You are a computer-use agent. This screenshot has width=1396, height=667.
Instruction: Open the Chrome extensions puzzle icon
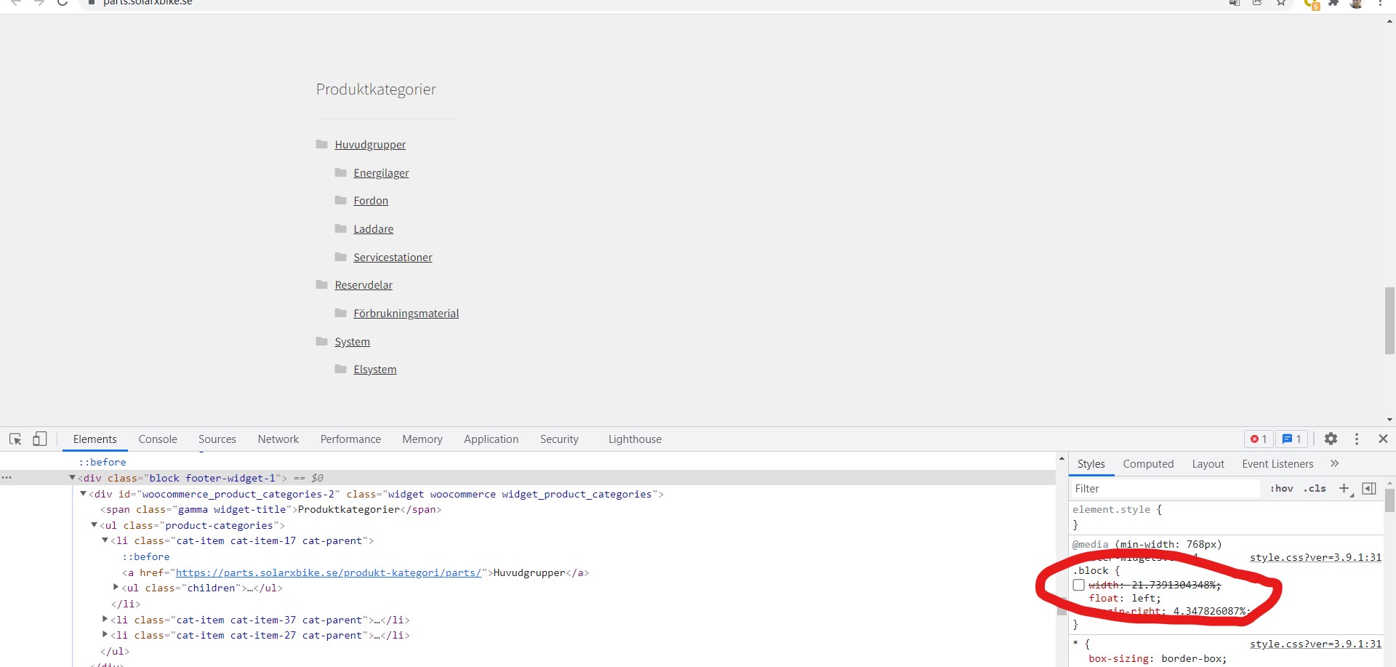(1333, 3)
